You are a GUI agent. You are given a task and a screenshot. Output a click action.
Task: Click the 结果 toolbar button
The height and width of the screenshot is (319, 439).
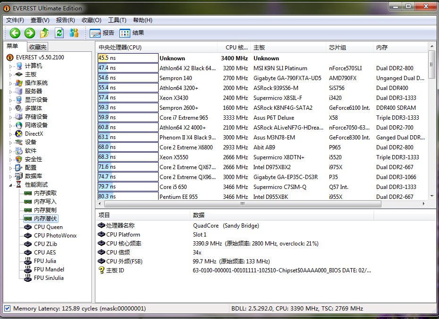point(132,33)
